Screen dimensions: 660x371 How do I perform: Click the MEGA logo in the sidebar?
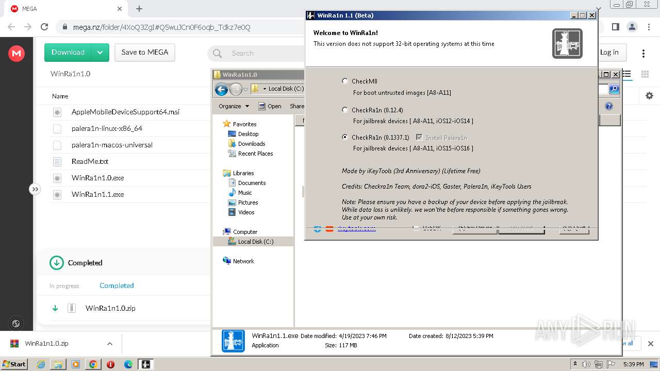16,53
